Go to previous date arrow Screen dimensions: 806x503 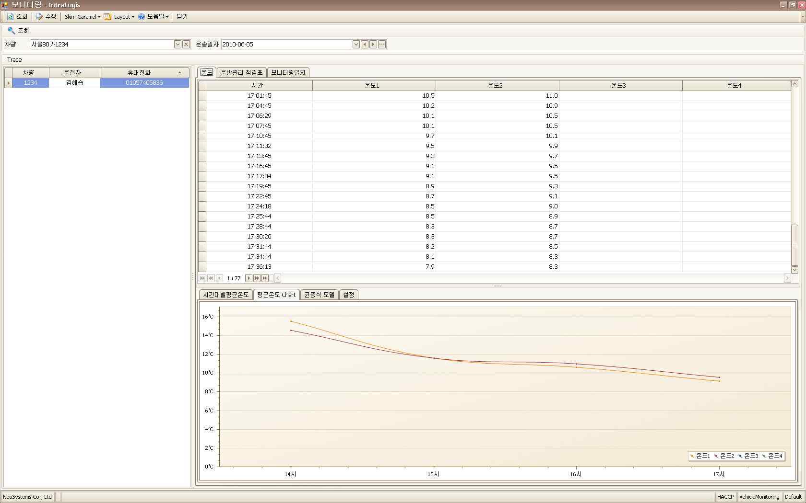coord(365,44)
